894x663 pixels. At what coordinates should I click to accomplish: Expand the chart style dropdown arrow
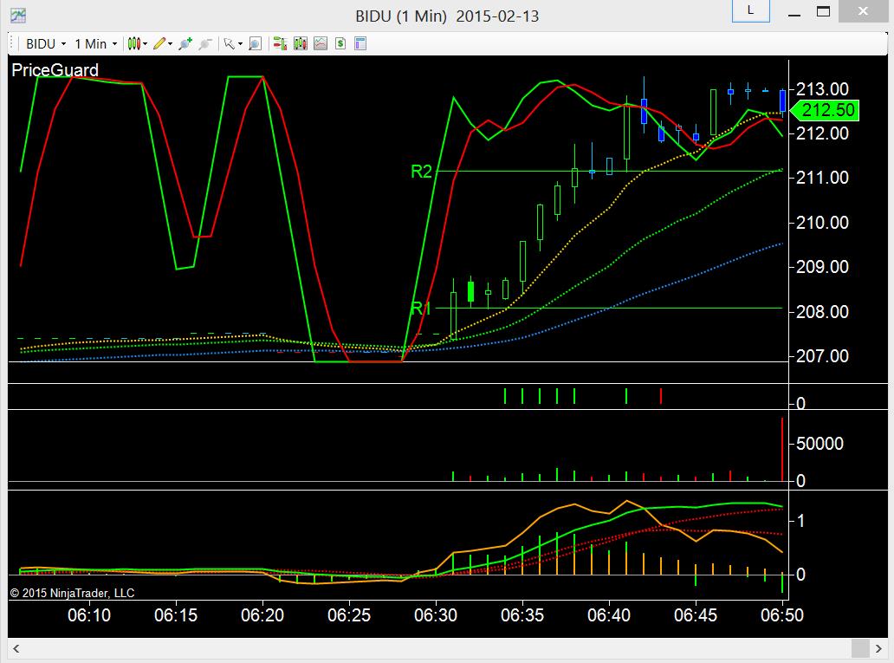point(146,44)
